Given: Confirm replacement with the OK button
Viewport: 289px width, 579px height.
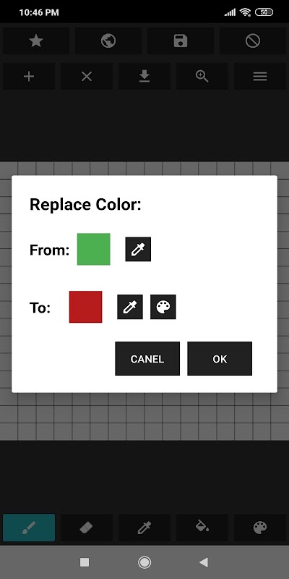Looking at the screenshot, I should [x=220, y=358].
